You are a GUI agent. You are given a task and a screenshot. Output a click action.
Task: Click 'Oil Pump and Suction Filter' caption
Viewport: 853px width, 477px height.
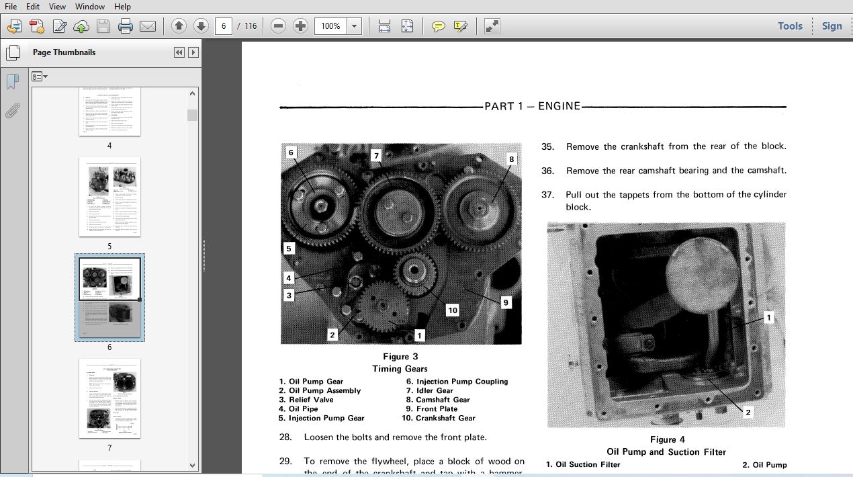(x=666, y=452)
